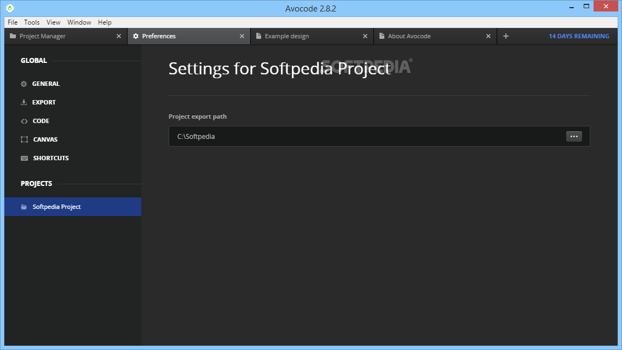Click the 'Project export path' label
Image resolution: width=622 pixels, height=350 pixels.
[198, 116]
